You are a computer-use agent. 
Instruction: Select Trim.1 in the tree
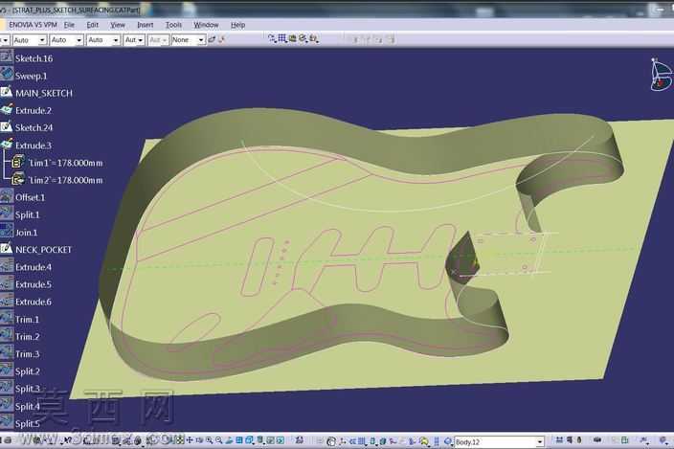[27, 319]
